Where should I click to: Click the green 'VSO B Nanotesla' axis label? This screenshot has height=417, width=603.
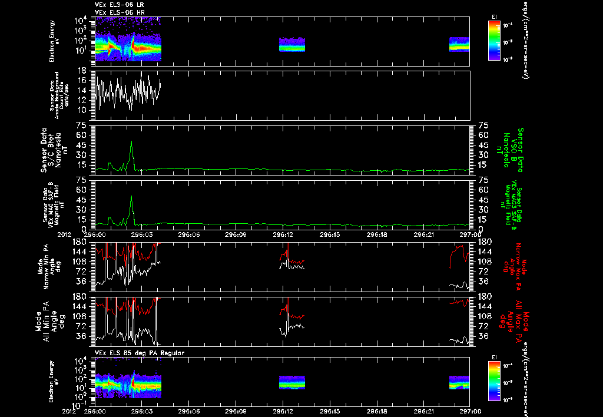(510, 150)
